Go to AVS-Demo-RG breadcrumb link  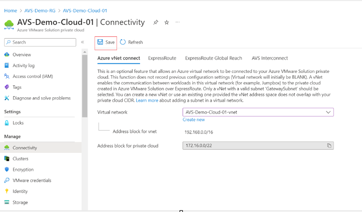pos(40,10)
